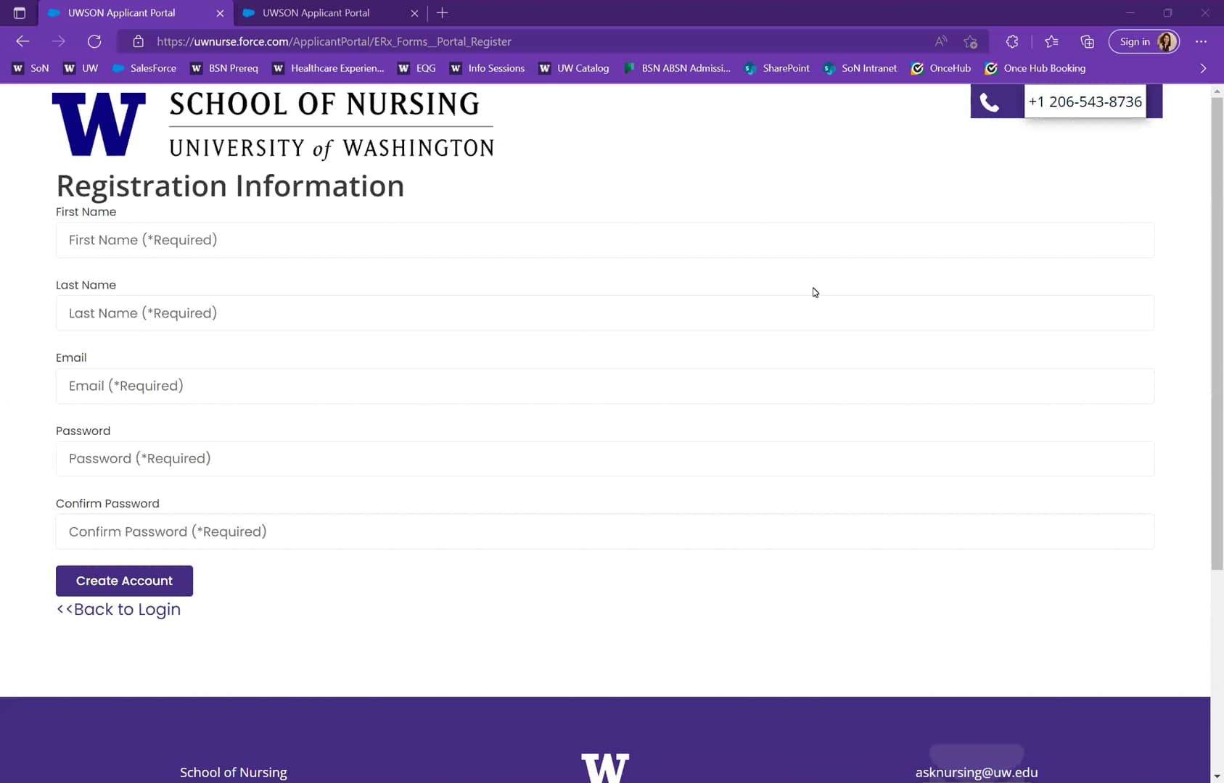The height and width of the screenshot is (783, 1224).
Task: Open the SoN Intranet bookmark
Action: pos(860,68)
